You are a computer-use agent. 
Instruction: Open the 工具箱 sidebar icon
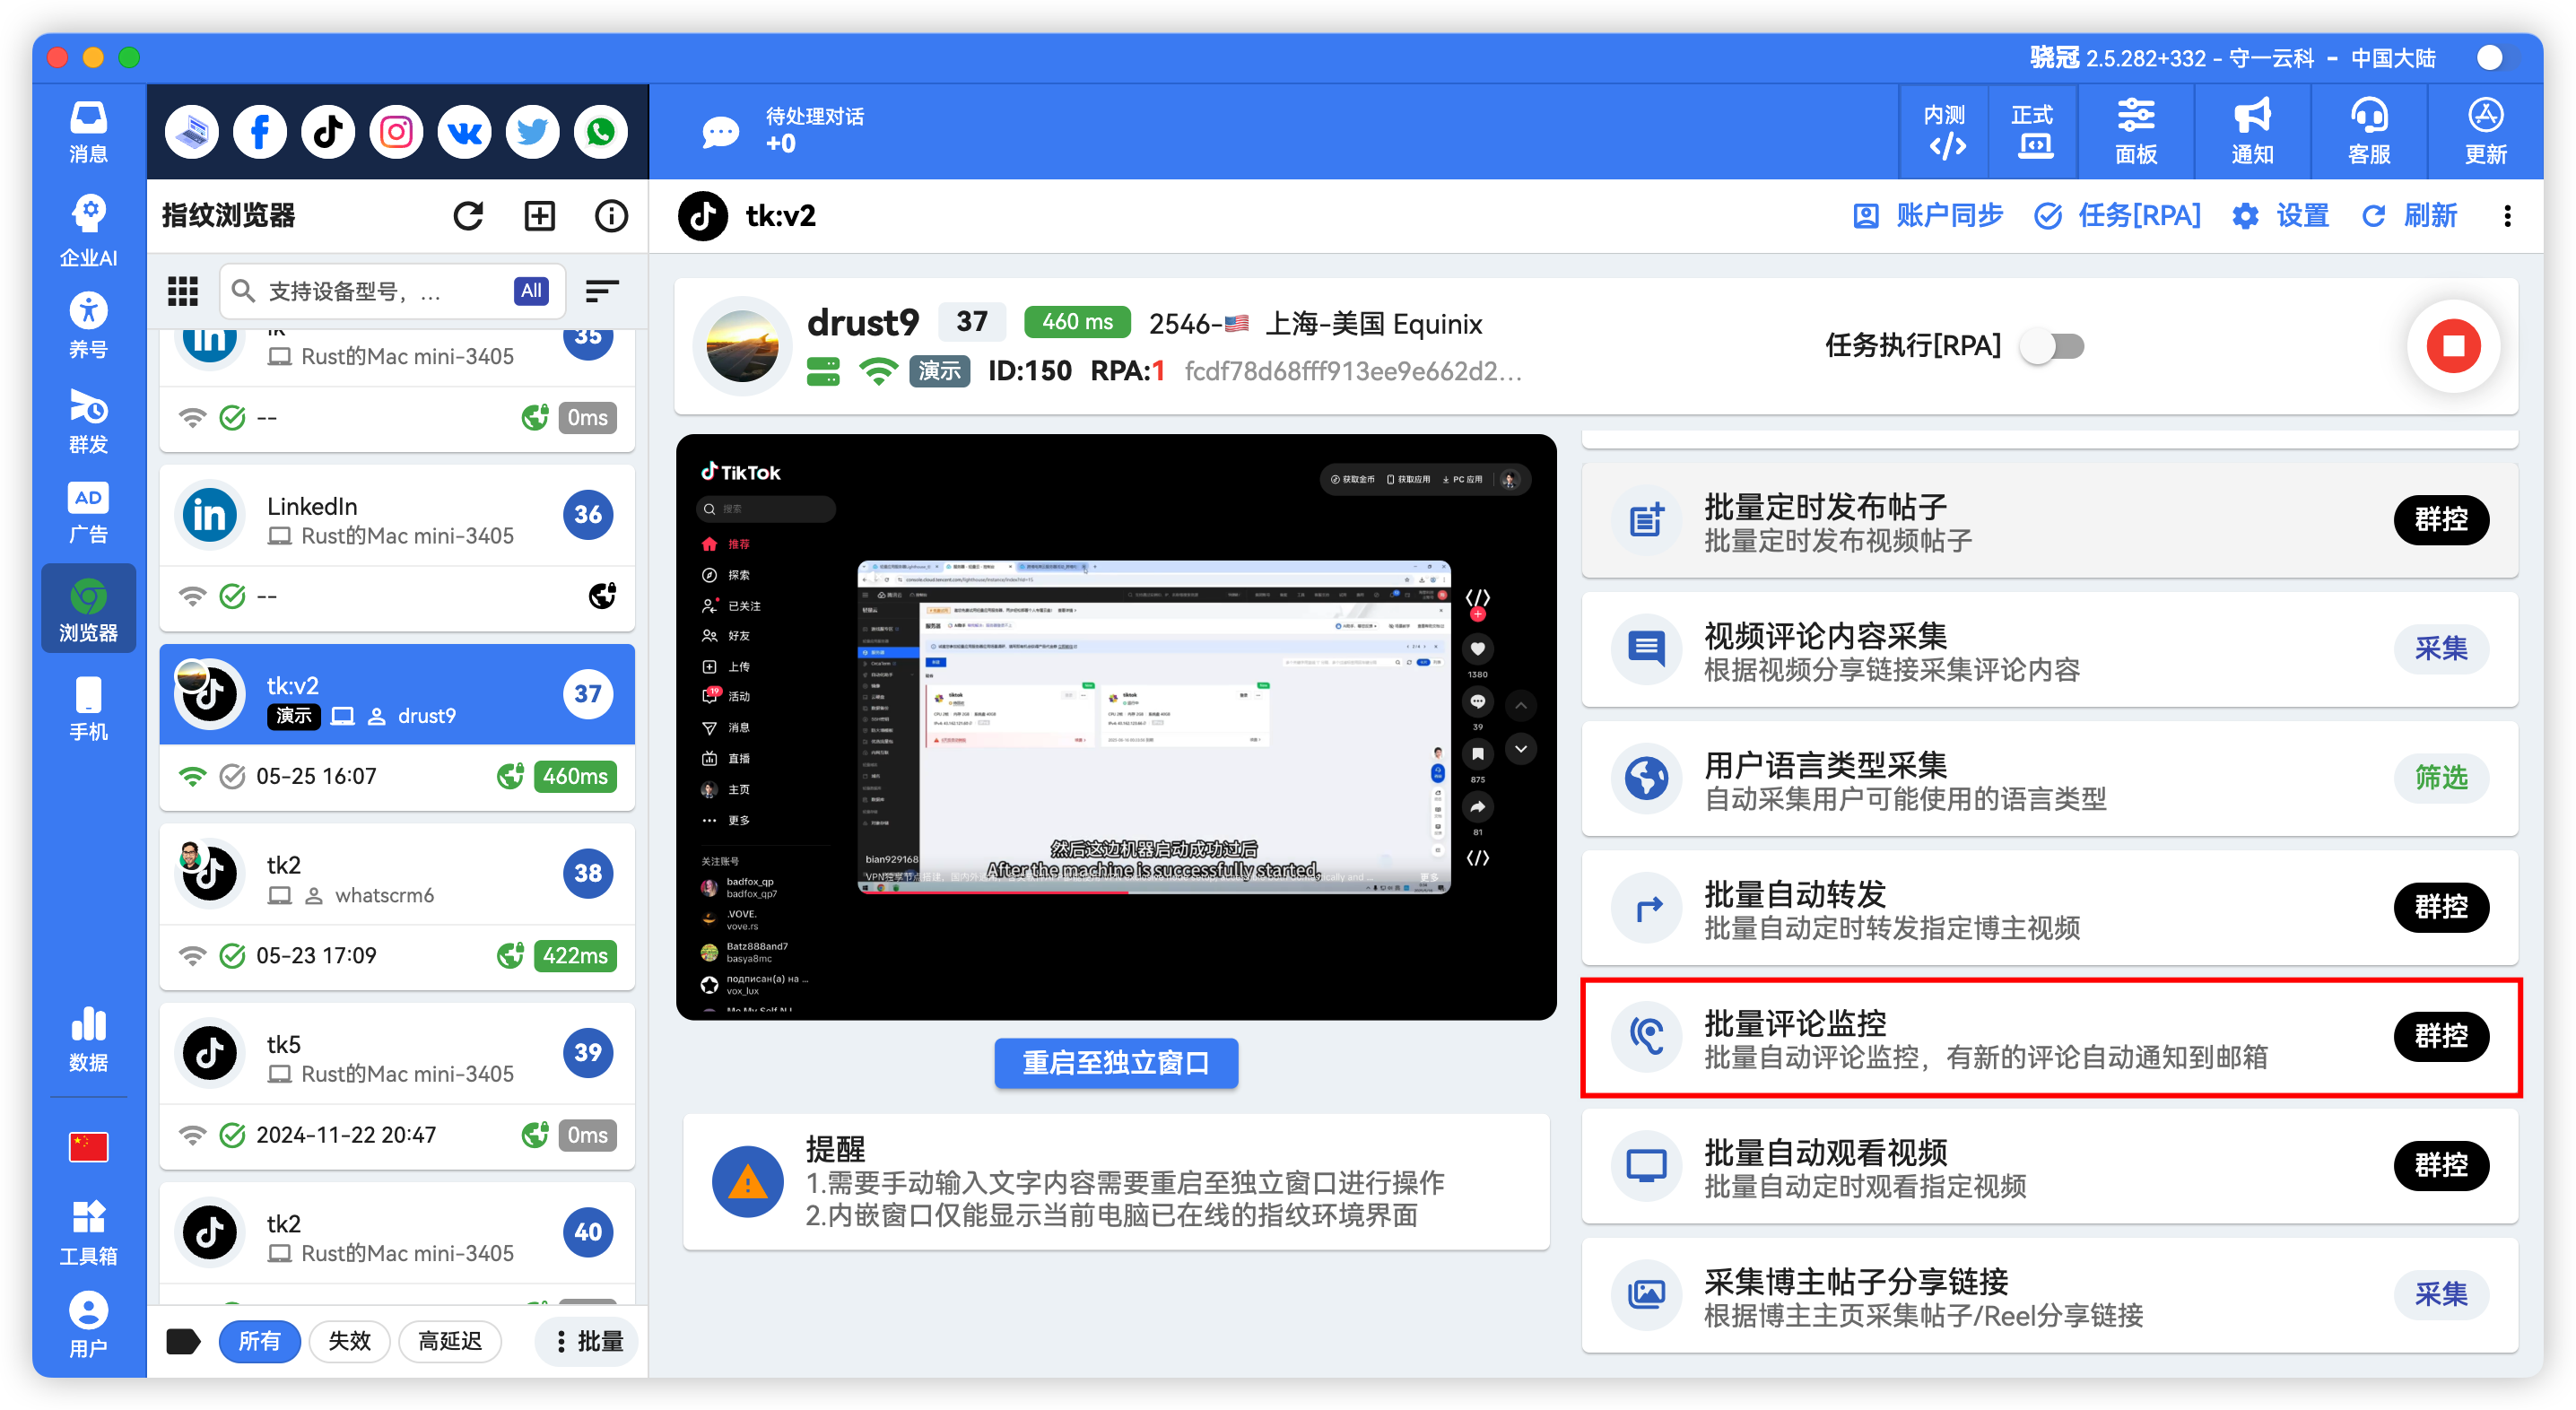[88, 1228]
